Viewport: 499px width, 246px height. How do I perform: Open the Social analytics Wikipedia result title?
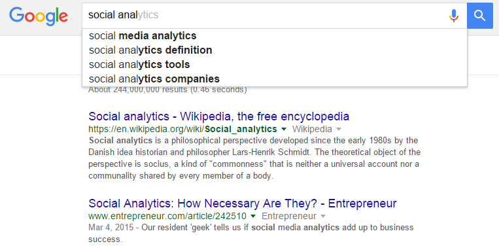[218, 116]
